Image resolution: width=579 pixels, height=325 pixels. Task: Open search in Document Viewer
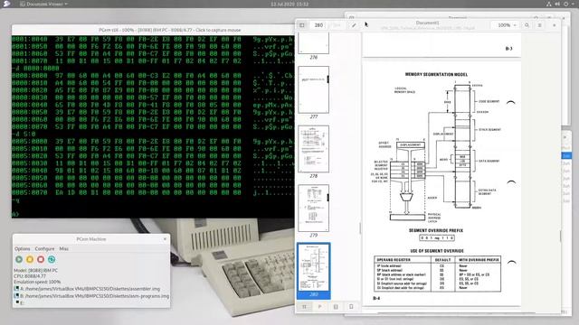click(527, 25)
